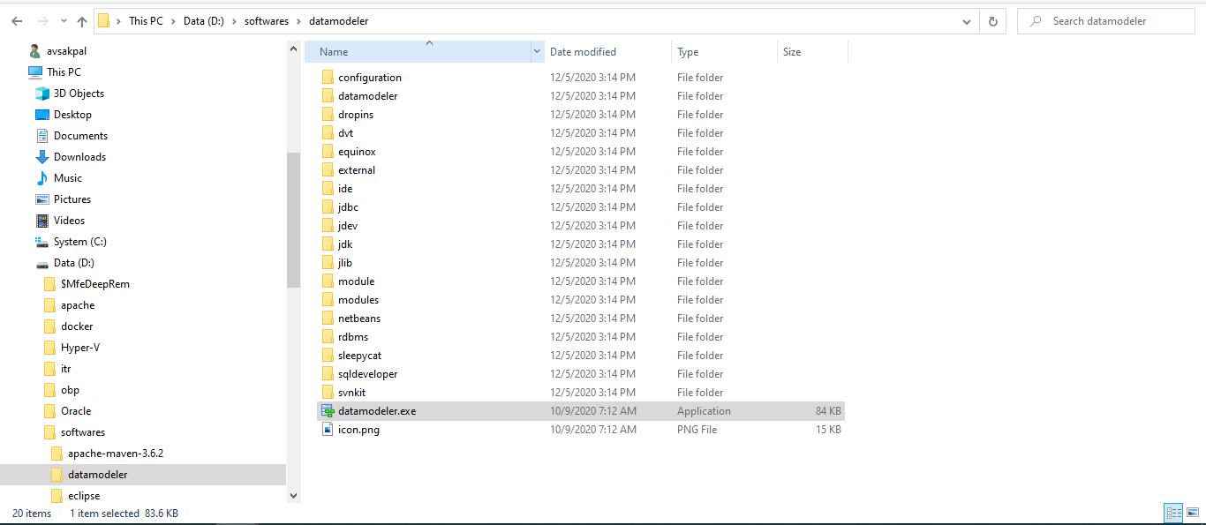This screenshot has height=525, width=1206.
Task: Select the jdbc folder icon
Action: click(x=328, y=207)
